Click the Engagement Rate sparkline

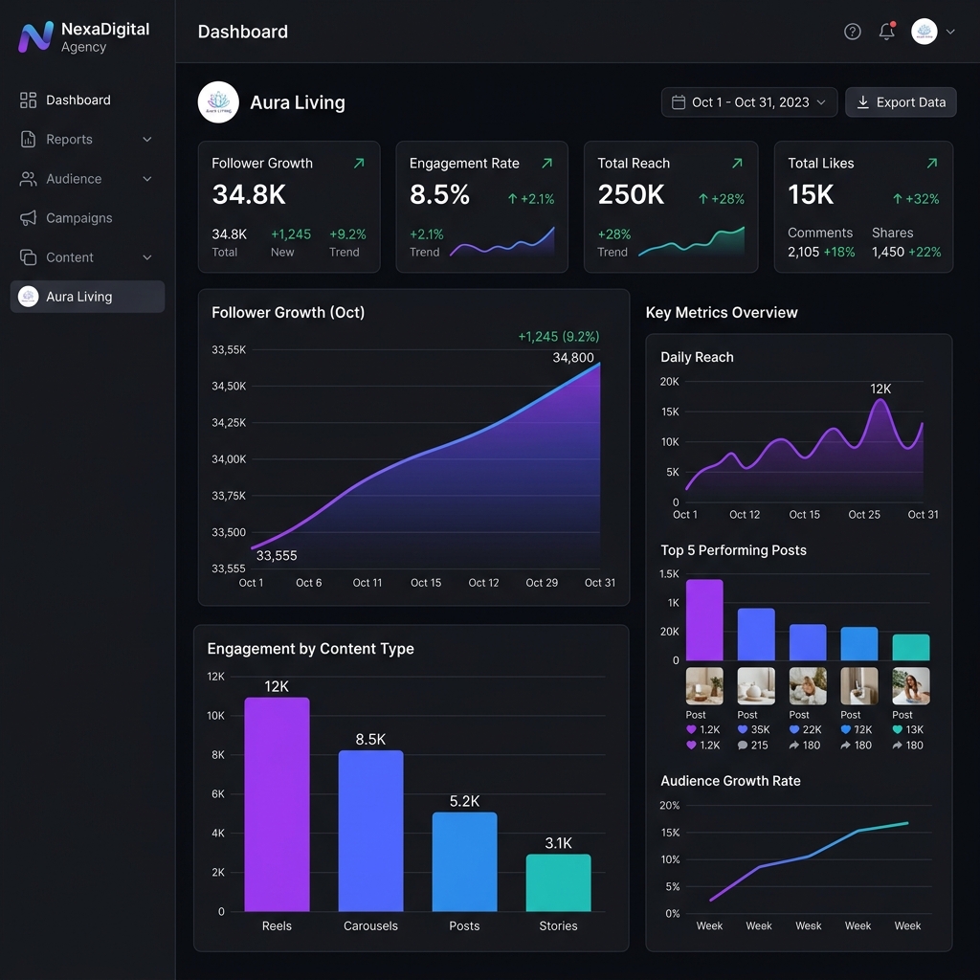[x=501, y=242]
